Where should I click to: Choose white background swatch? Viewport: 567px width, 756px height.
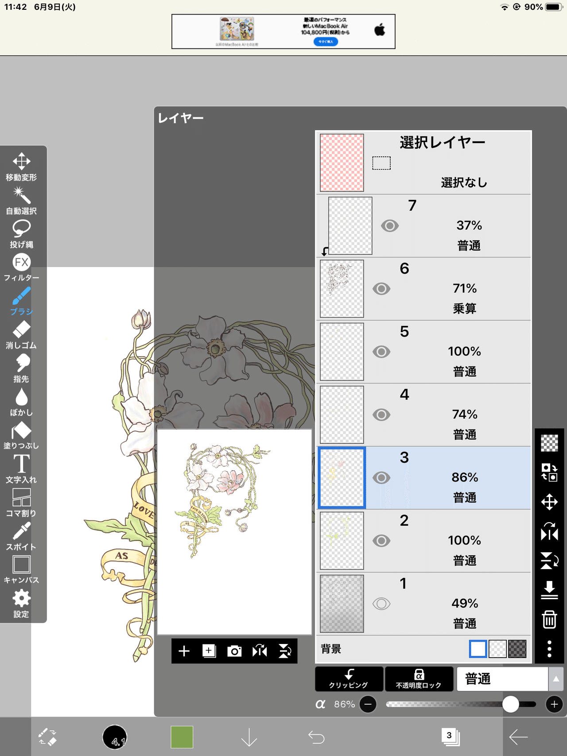(x=478, y=649)
